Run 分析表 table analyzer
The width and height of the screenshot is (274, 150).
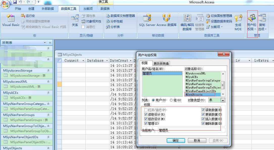click(113, 27)
